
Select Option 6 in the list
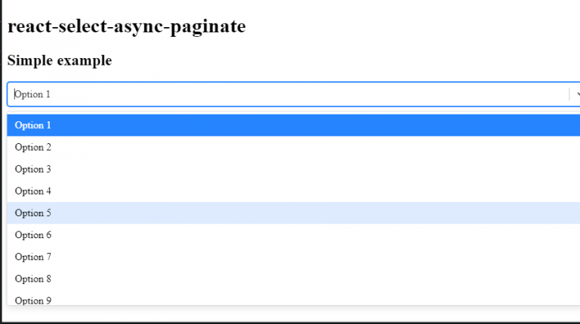click(x=293, y=235)
